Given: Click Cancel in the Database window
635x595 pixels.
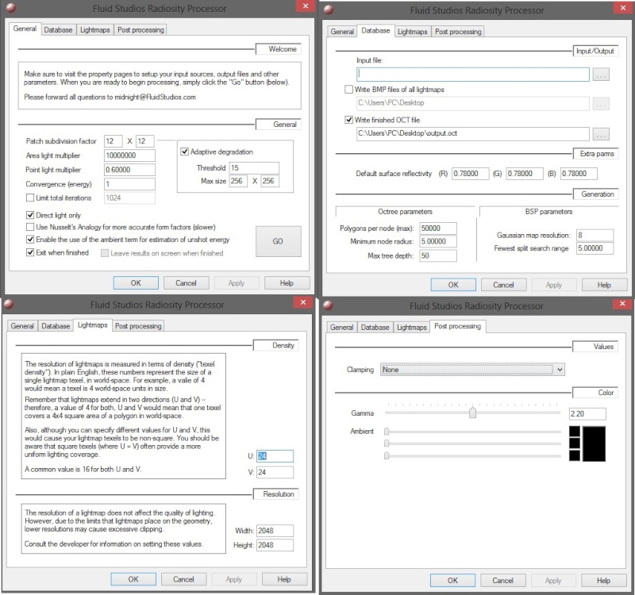Looking at the screenshot, I should 503,285.
